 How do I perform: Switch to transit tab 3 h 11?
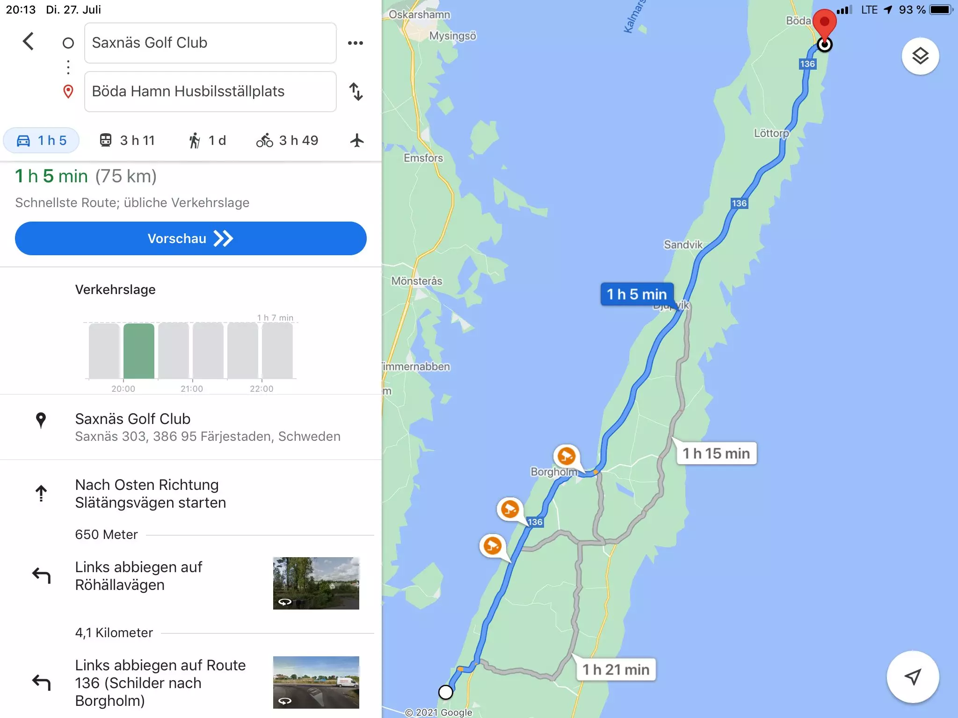[x=127, y=140]
